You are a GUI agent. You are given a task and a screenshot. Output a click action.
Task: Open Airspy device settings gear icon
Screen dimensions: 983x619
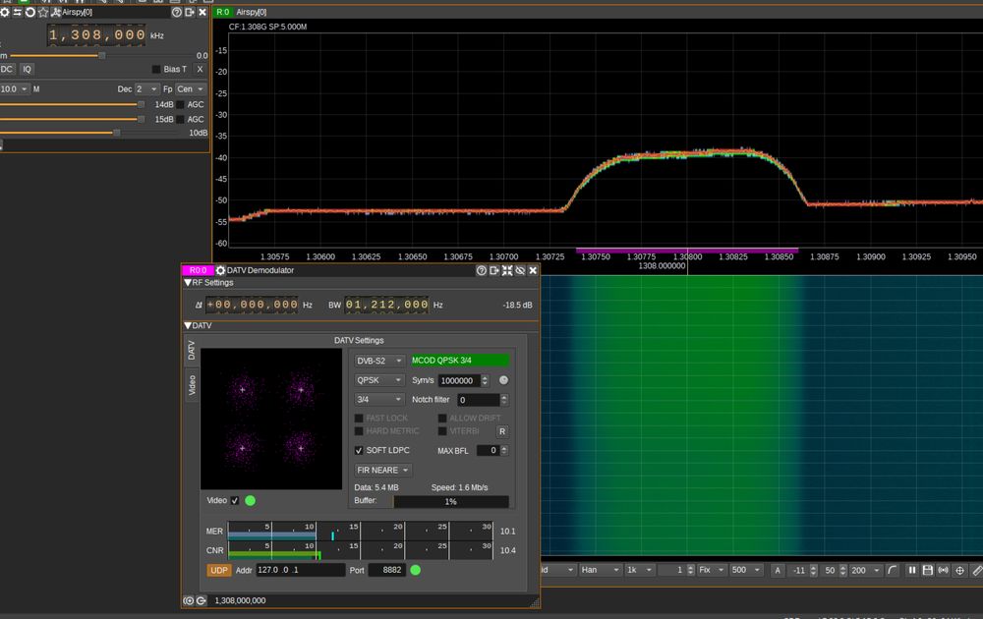4,12
